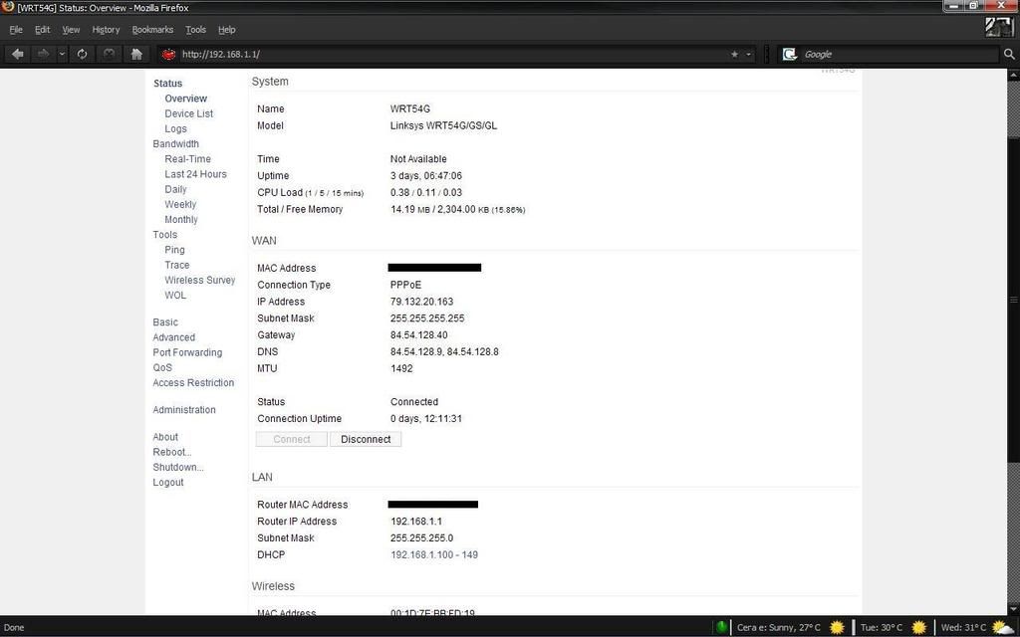Open the Tools menu in menu bar

195,30
